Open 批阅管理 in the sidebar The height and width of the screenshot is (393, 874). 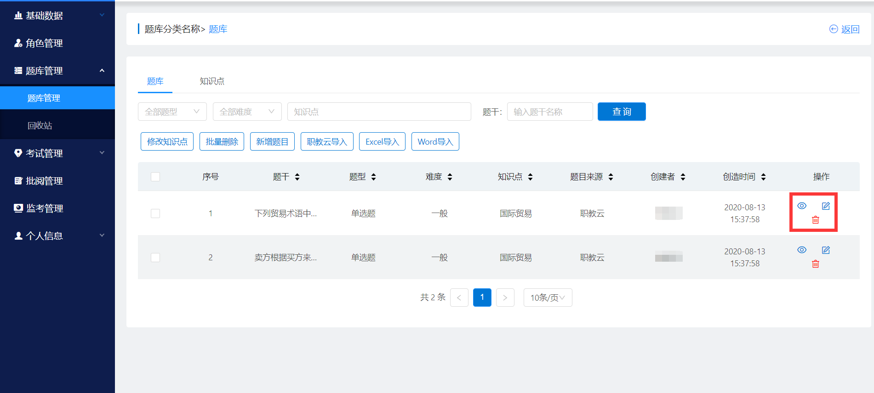point(57,181)
